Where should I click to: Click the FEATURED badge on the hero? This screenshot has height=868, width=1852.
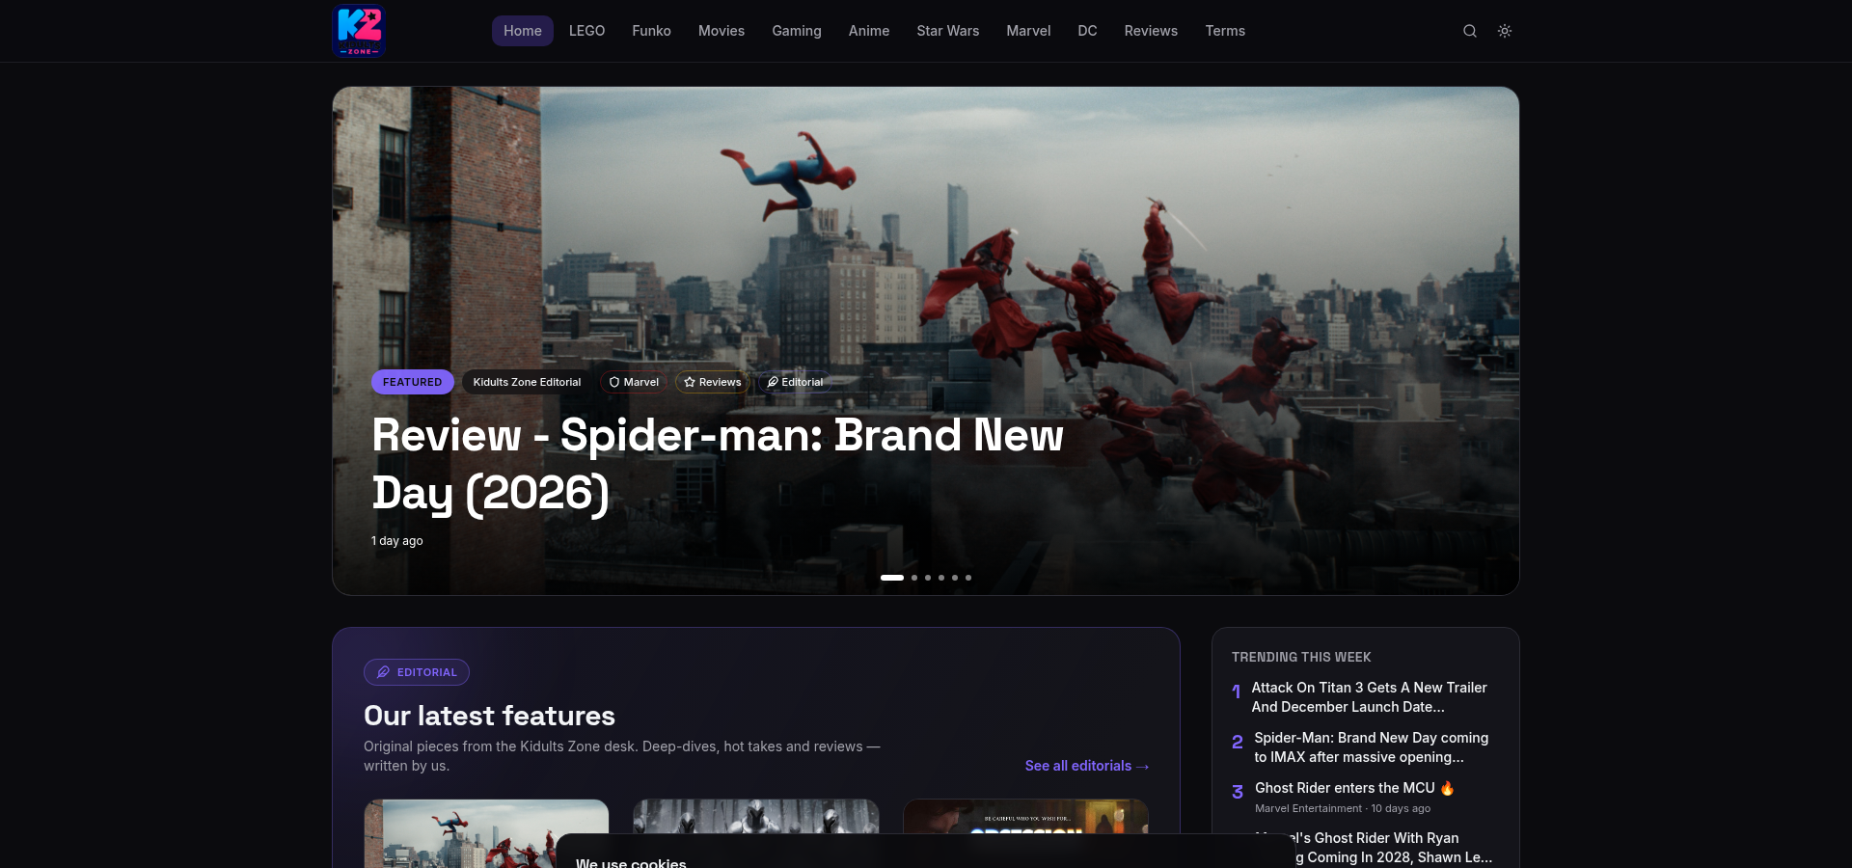pos(412,382)
